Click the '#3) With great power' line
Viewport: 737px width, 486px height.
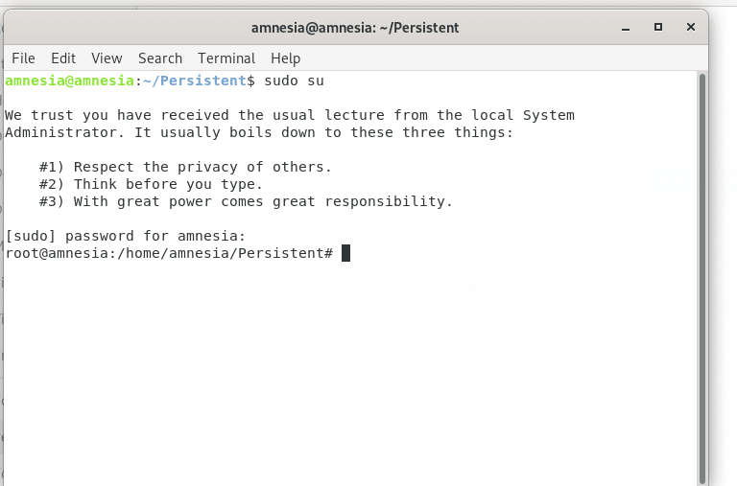click(246, 201)
